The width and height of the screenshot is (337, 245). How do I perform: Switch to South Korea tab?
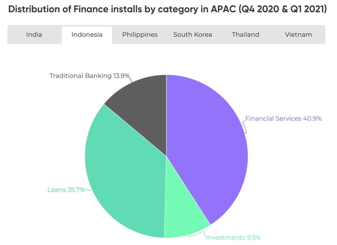click(x=193, y=35)
